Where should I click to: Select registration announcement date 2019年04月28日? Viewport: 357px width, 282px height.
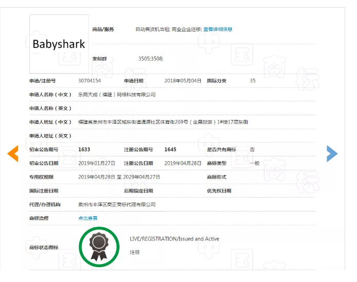[x=183, y=163]
